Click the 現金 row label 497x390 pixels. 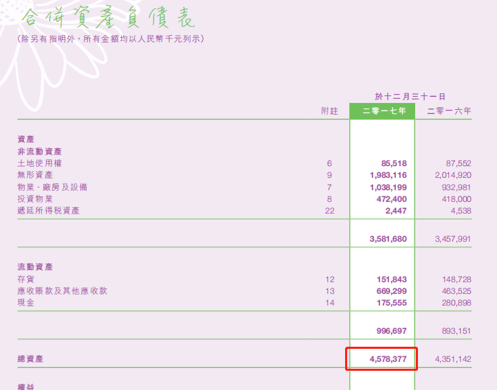(25, 303)
